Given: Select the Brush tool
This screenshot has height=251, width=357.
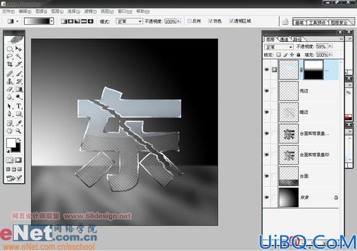Looking at the screenshot, I should pos(18,73).
